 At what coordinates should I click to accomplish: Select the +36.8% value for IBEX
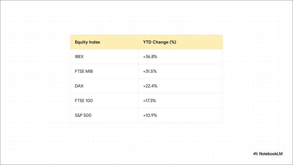coord(150,57)
